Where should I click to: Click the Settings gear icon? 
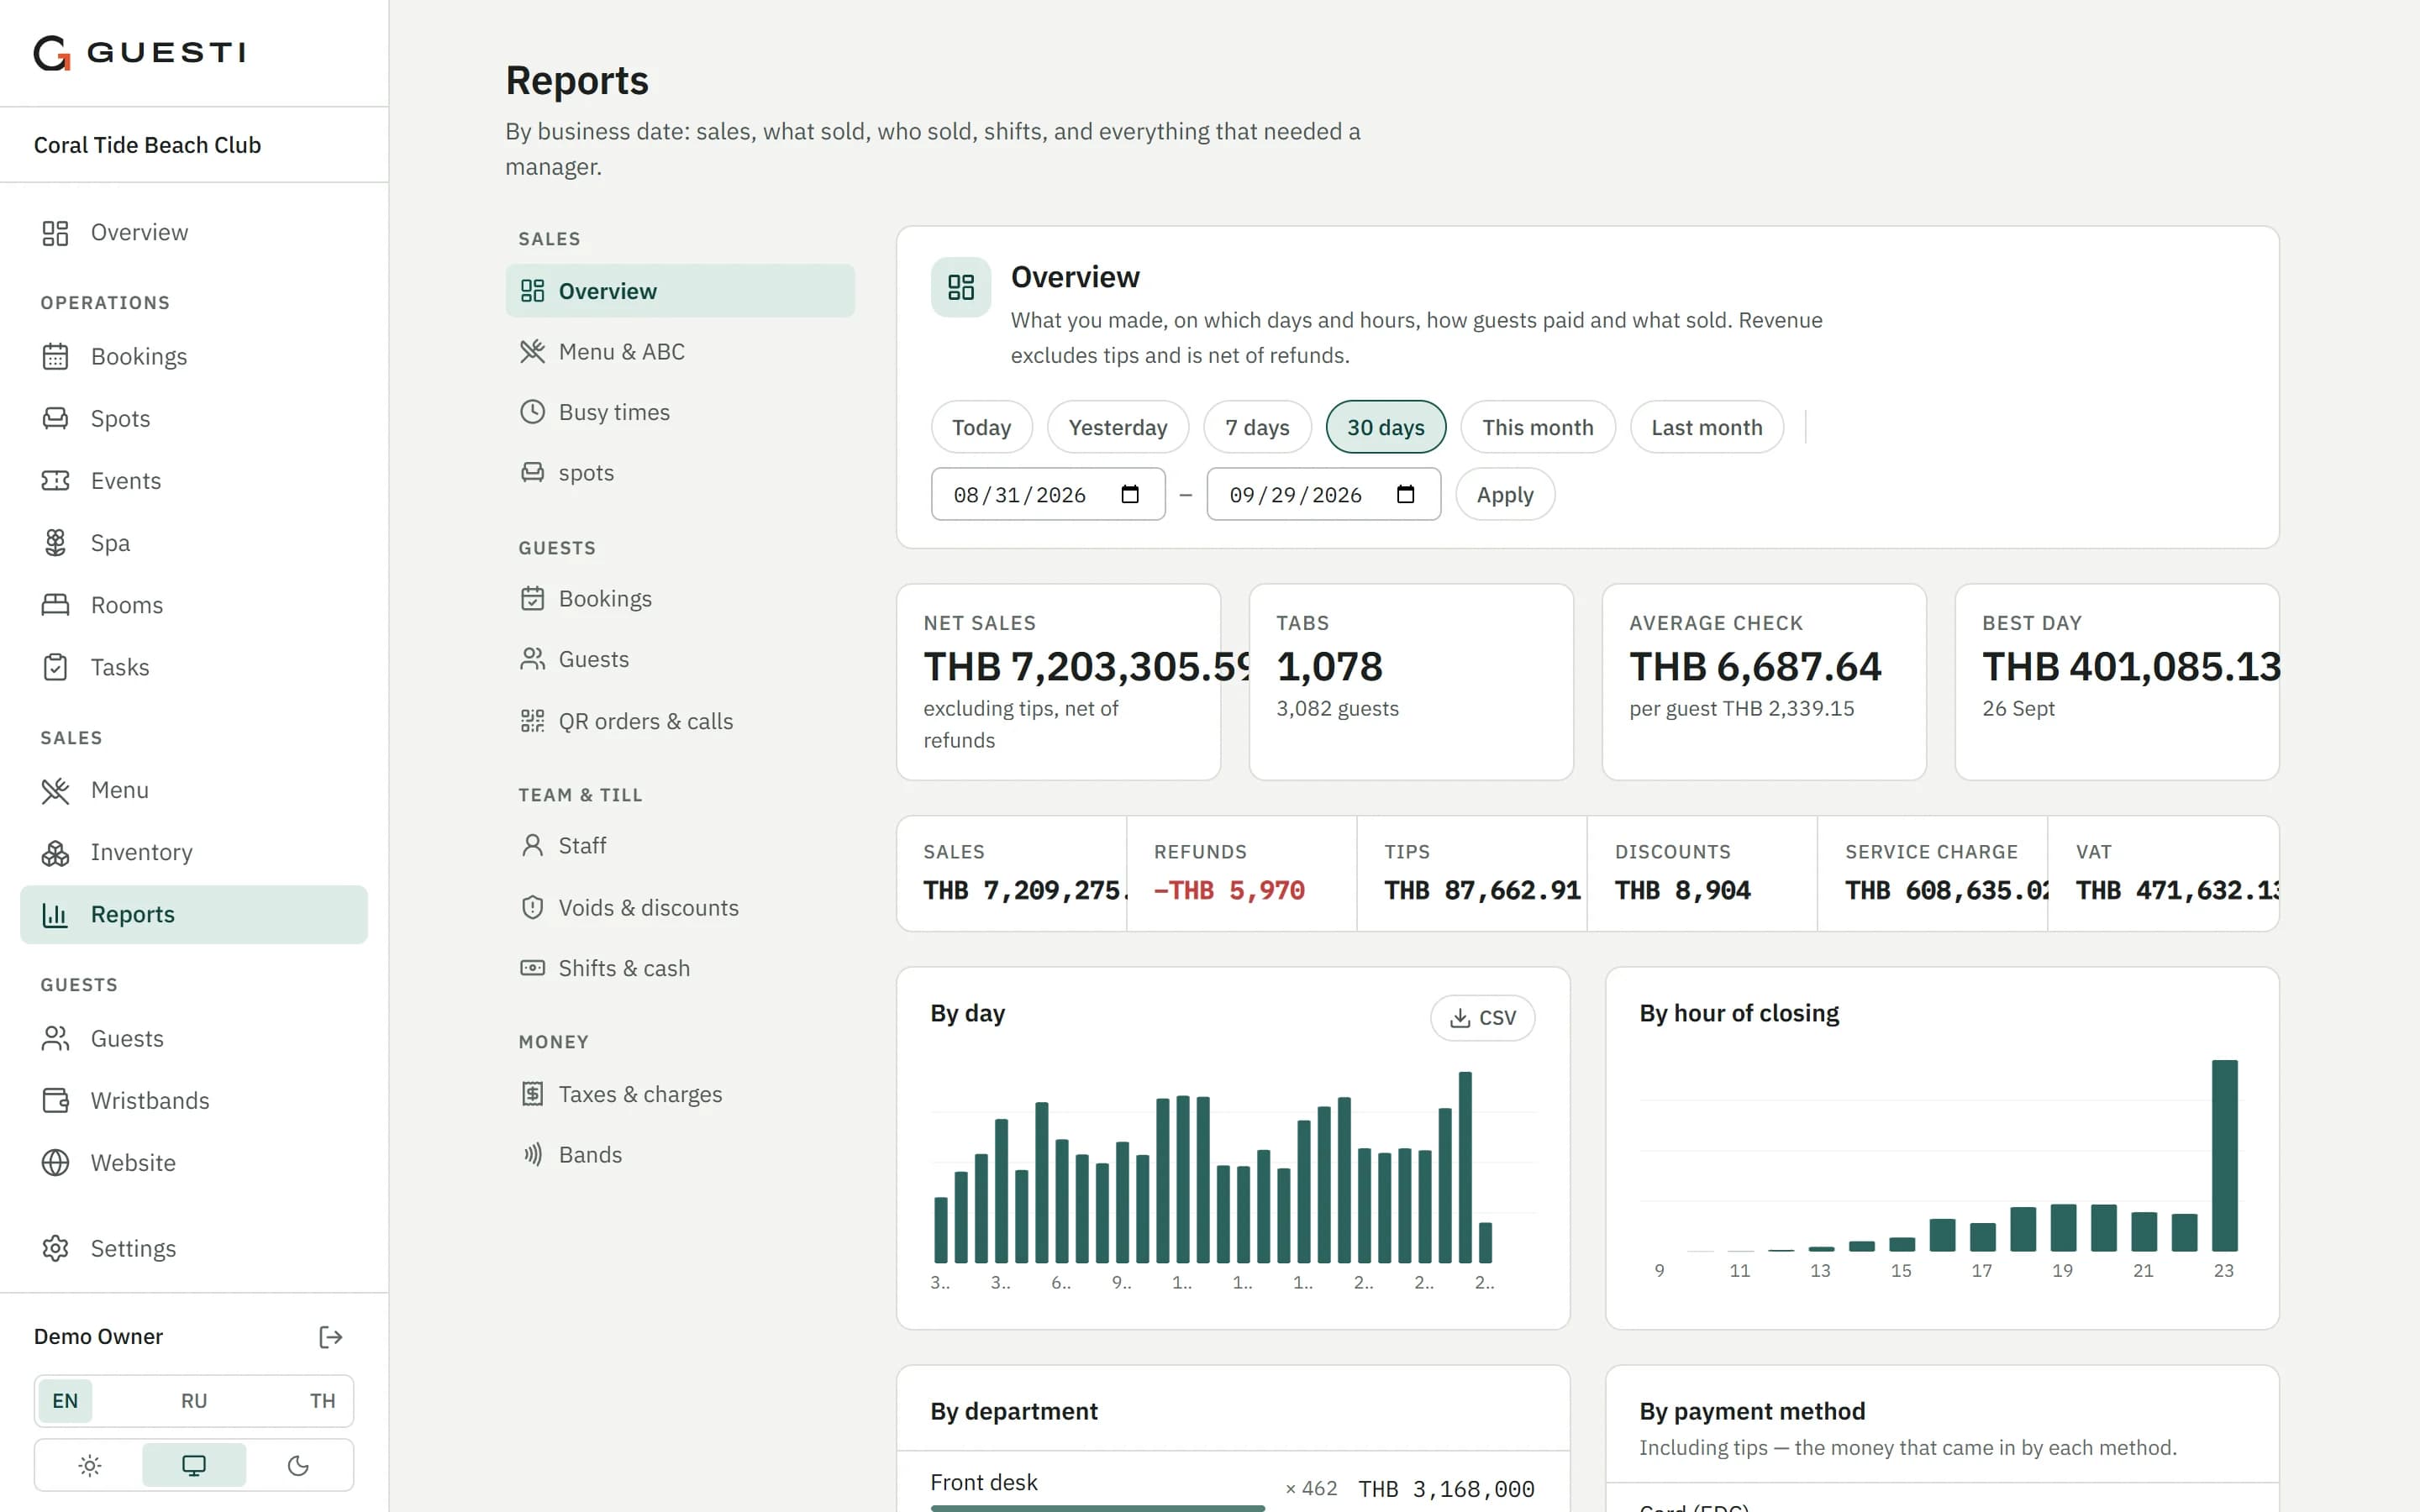click(x=55, y=1248)
